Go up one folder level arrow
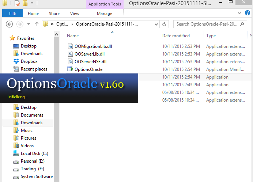Screen dimensions: 253x182 pyautogui.click(x=37, y=24)
